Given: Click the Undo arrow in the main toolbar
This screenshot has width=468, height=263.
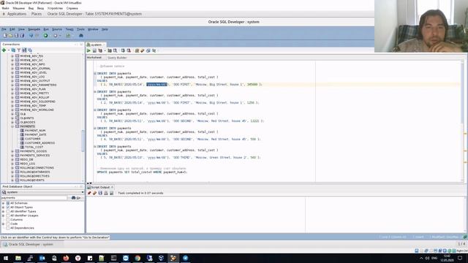Looking at the screenshot, I should coord(31,36).
